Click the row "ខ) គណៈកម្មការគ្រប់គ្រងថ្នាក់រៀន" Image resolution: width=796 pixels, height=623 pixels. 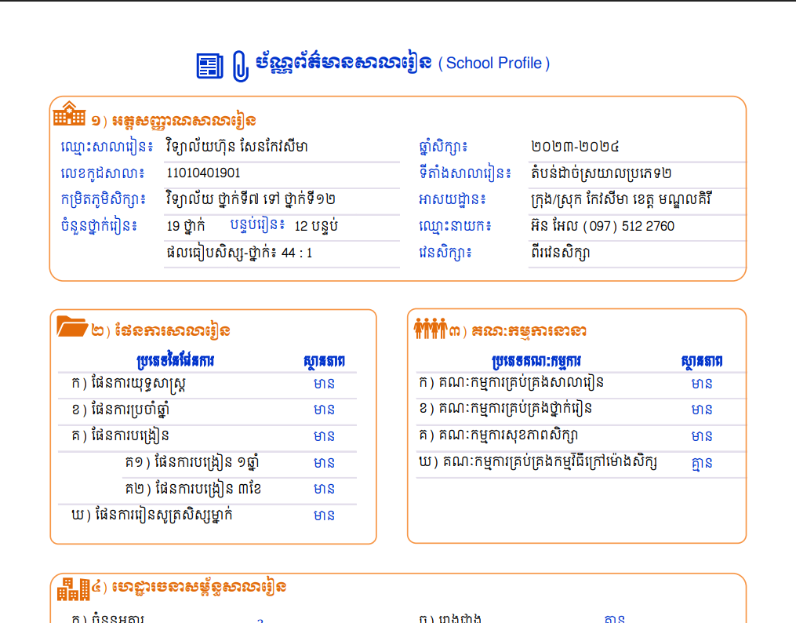[506, 409]
